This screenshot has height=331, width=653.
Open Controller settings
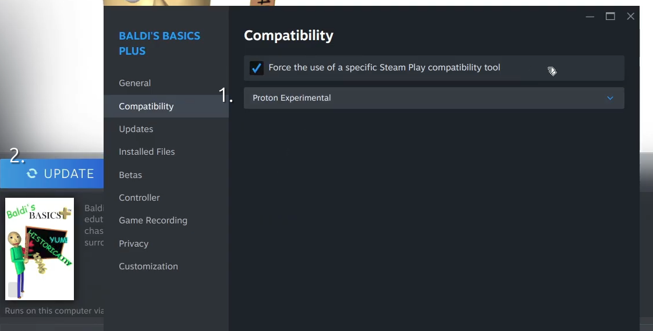(139, 198)
